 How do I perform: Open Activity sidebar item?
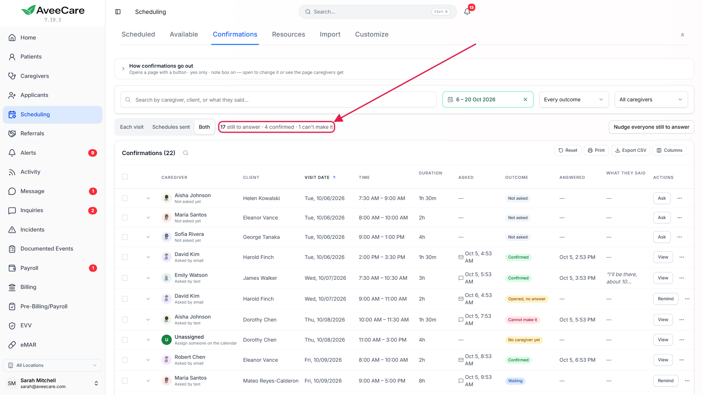click(52, 172)
